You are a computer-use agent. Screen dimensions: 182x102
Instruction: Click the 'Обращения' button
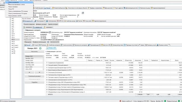pos(28,42)
